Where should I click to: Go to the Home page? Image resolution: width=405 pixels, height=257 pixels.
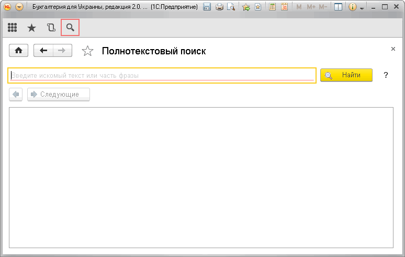tap(19, 51)
